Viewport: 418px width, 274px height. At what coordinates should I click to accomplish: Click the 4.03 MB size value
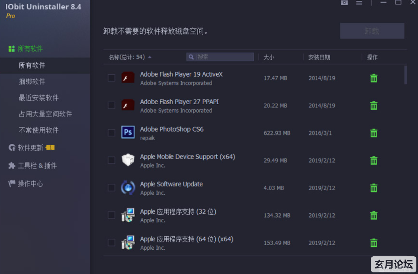[x=274, y=188]
